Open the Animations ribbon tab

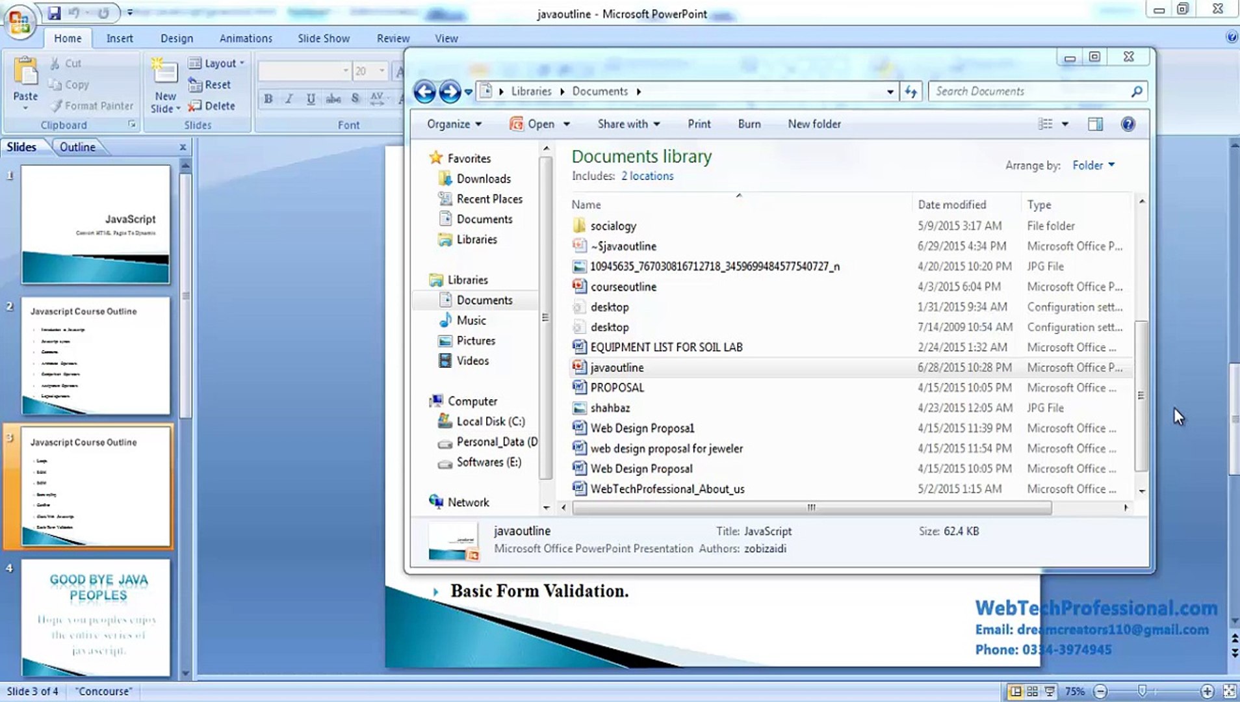tap(246, 38)
